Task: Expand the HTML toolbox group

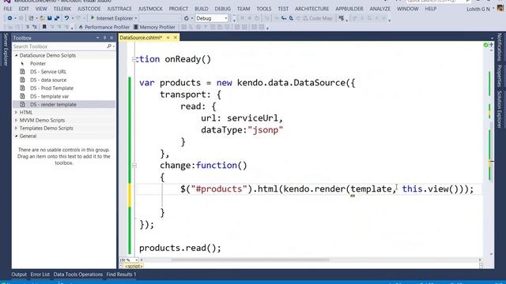Action: tap(16, 112)
